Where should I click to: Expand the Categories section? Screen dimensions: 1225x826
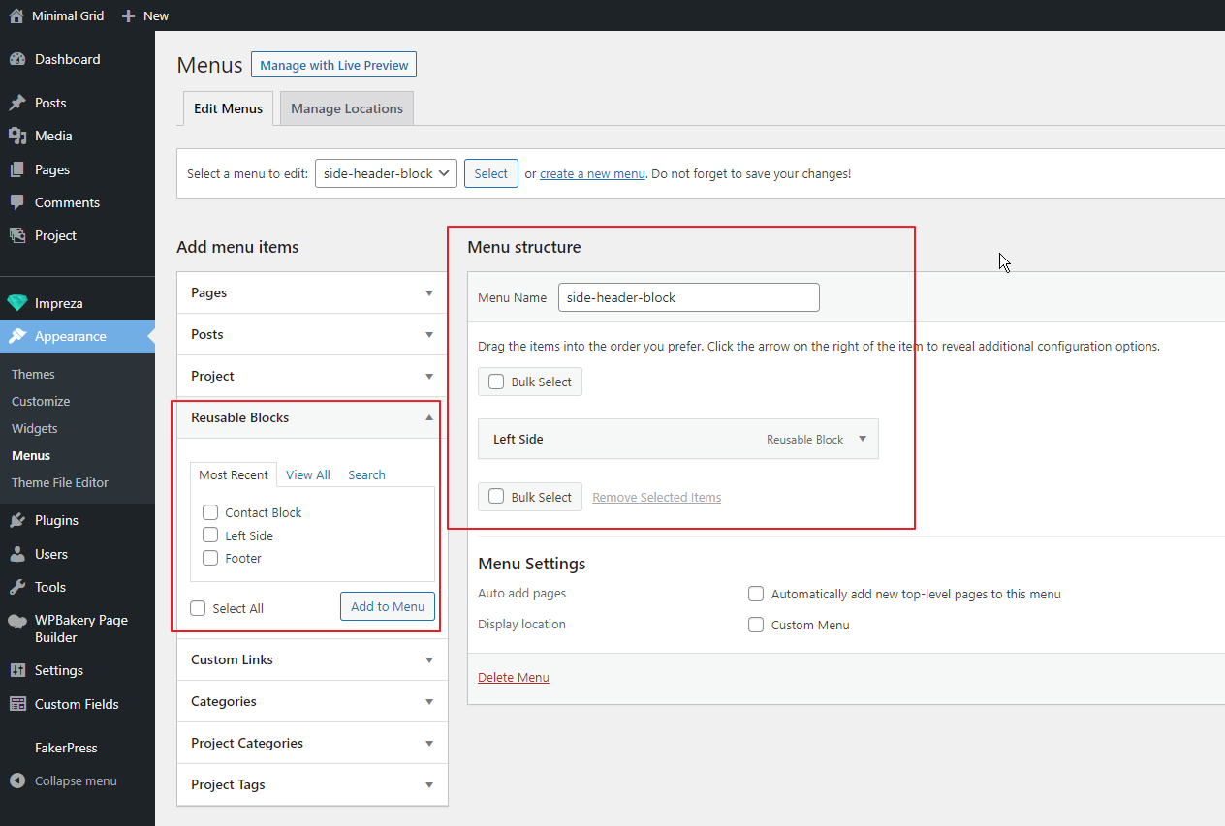point(312,701)
